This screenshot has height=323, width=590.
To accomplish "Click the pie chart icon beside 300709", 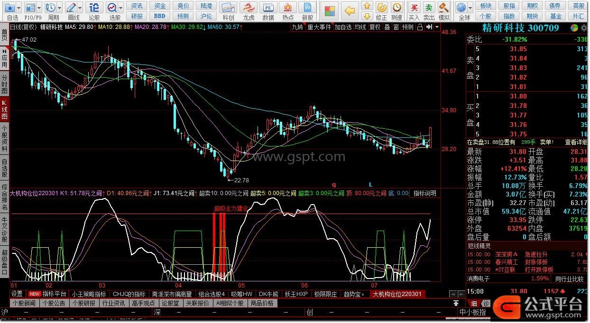I will click(x=574, y=28).
